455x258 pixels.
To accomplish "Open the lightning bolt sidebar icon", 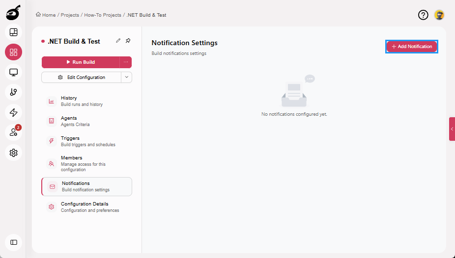I will (14, 112).
